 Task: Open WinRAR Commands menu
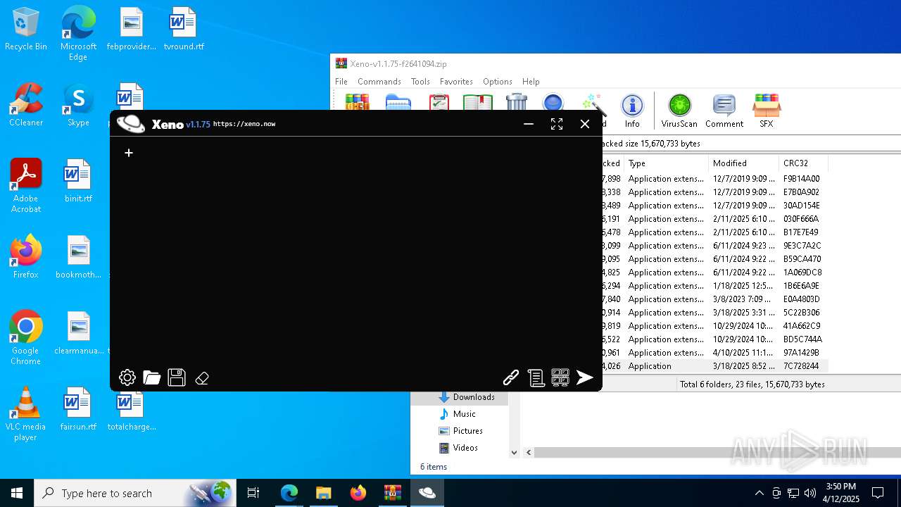coord(379,82)
